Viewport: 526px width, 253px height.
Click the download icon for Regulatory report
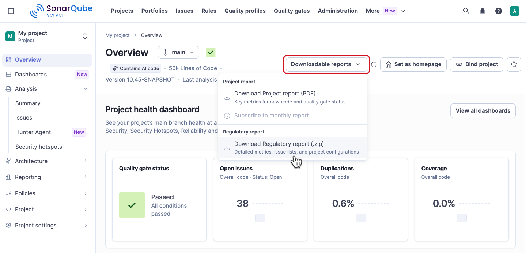[x=227, y=148]
